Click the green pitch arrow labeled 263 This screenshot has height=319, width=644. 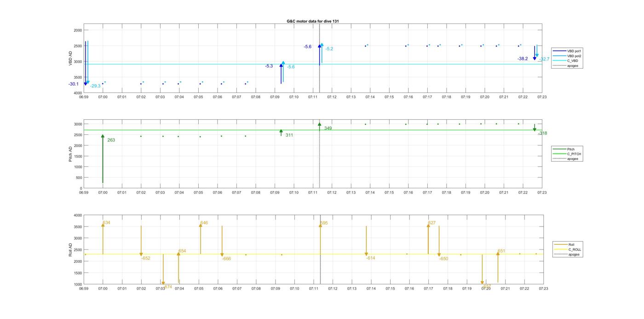coord(103,159)
